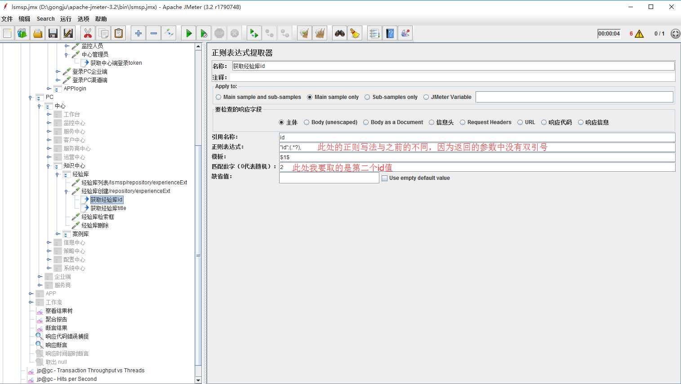This screenshot has width=681, height=384.
Task: Select 聚合报告 in the tree
Action: coord(56,319)
